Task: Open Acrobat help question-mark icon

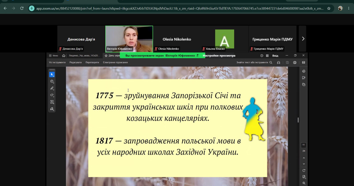Action: 262,56
